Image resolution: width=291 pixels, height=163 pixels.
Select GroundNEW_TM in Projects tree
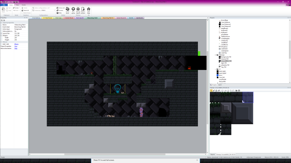pyautogui.click(x=226, y=61)
